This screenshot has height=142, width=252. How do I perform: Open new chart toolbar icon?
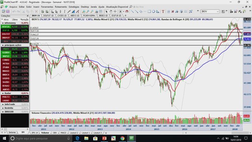[x=4, y=11]
